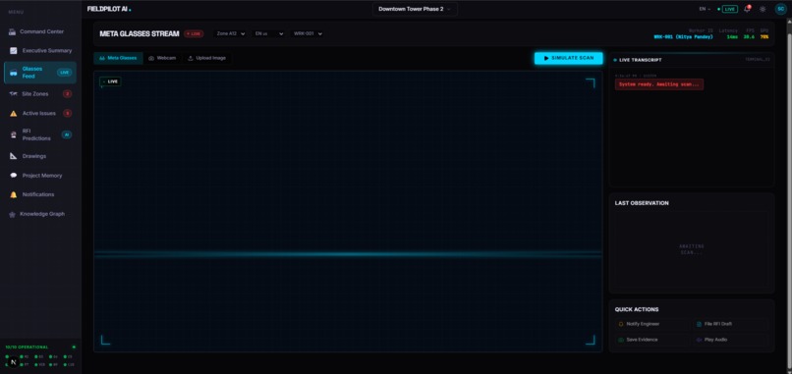Viewport: 792px width, 374px height.
Task: Switch to the Meta Glasses tab
Action: (118, 59)
